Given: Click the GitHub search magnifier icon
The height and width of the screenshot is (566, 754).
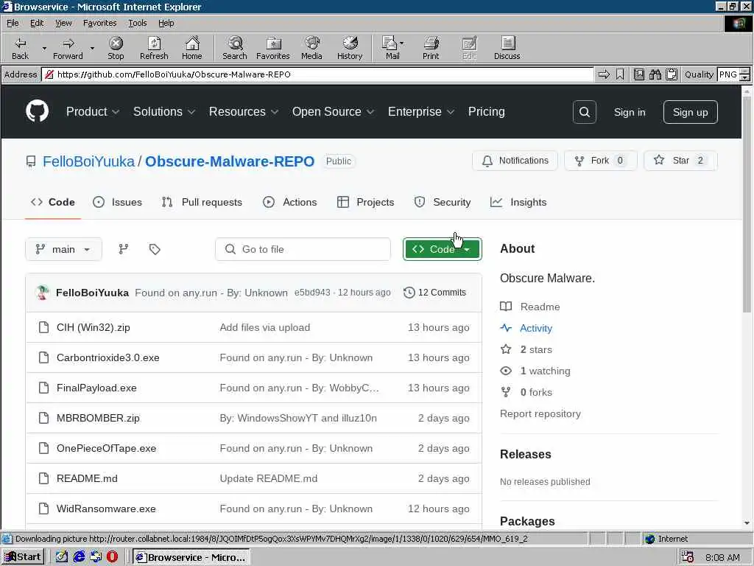Looking at the screenshot, I should click(x=584, y=112).
